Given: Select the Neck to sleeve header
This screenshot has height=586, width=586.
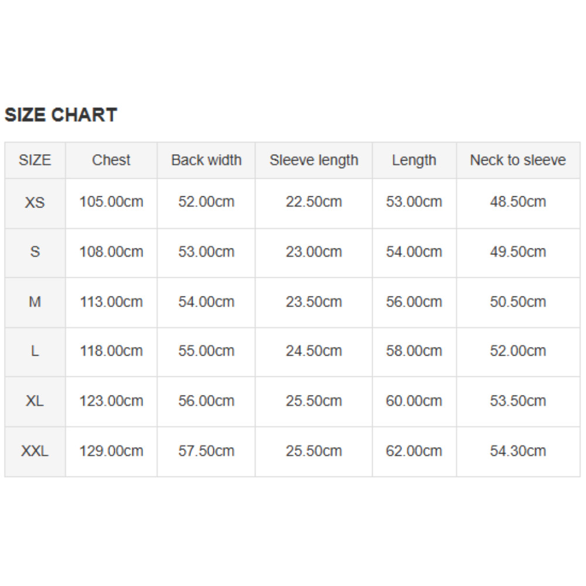Looking at the screenshot, I should coord(518,160).
